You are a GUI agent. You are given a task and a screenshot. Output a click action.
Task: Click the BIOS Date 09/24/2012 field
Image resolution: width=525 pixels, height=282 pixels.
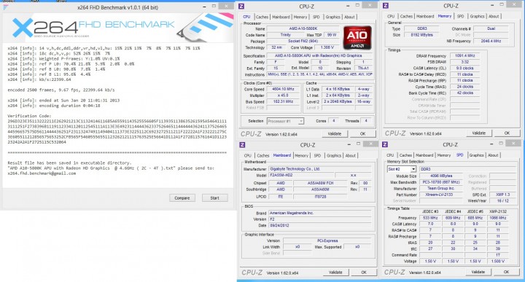click(x=320, y=225)
